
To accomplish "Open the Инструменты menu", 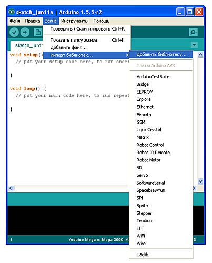I will (x=75, y=21).
